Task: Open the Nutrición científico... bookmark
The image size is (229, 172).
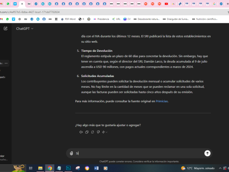Action: click(x=205, y=19)
